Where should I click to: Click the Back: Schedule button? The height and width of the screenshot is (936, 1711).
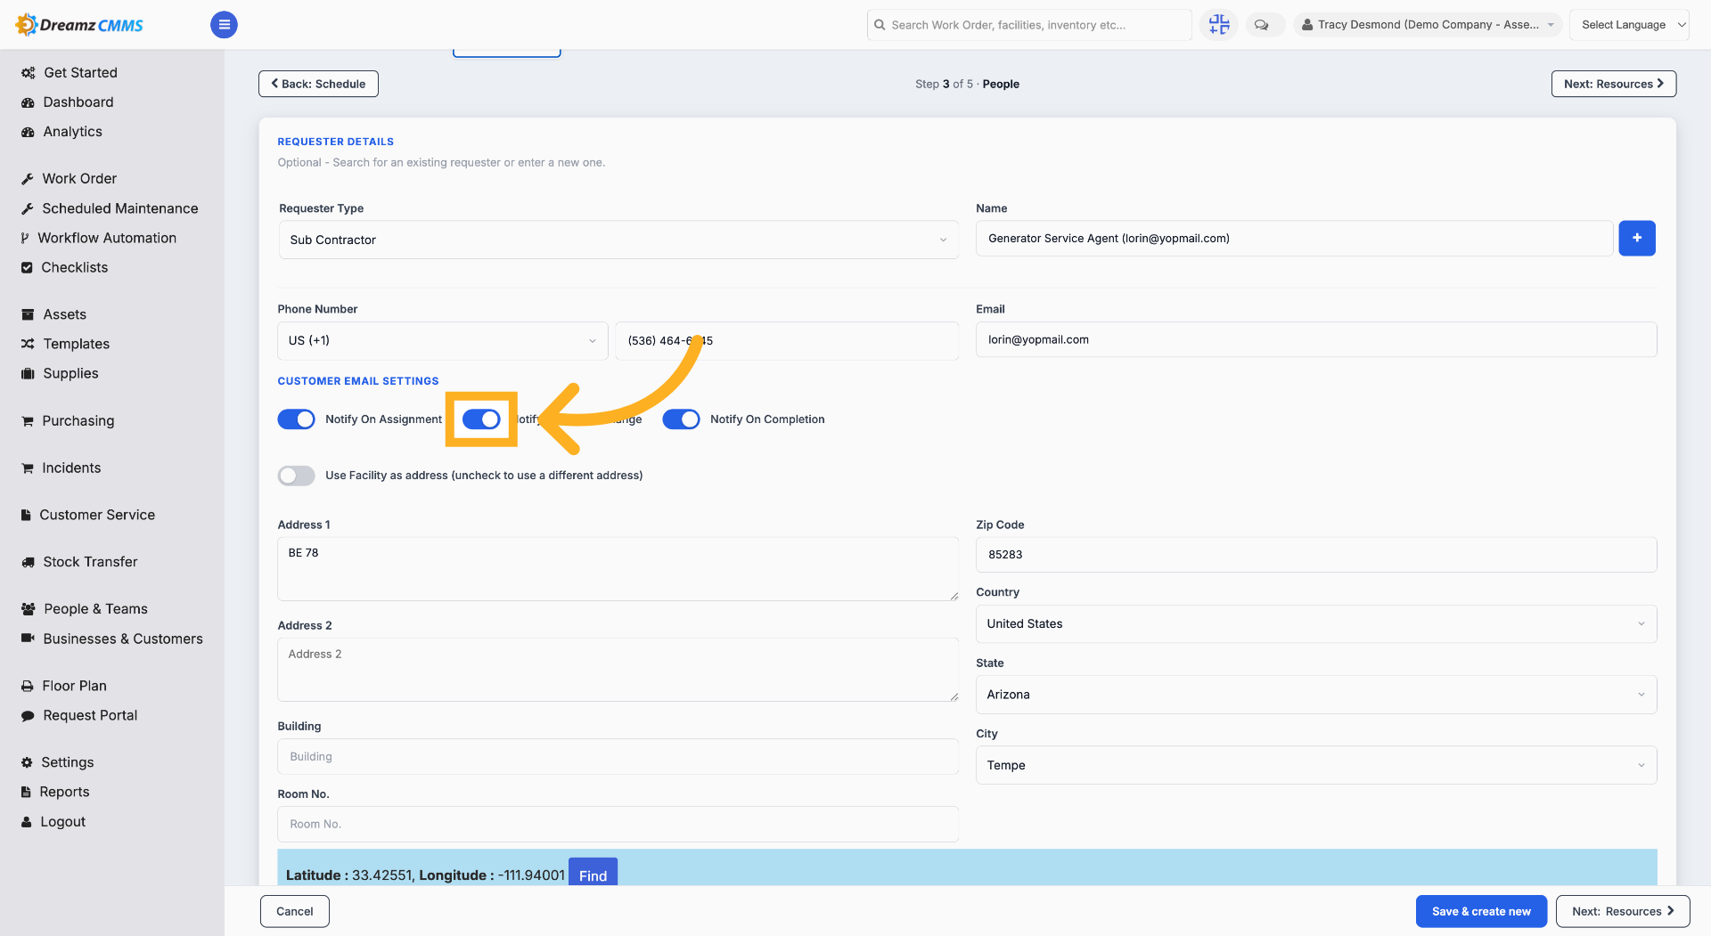click(318, 84)
